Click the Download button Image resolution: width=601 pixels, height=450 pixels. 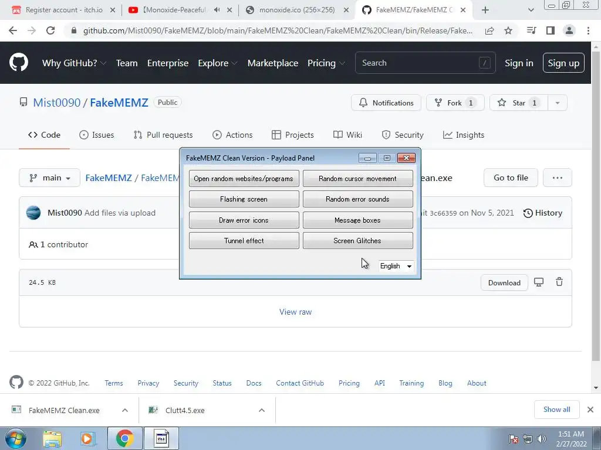click(504, 283)
